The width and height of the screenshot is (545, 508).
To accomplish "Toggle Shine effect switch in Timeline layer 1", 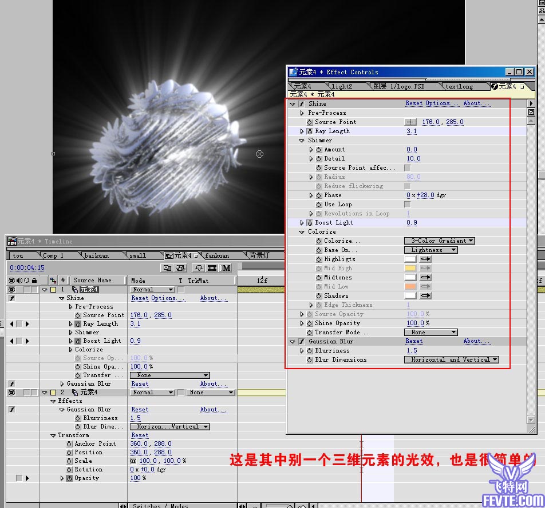I will click(x=12, y=298).
